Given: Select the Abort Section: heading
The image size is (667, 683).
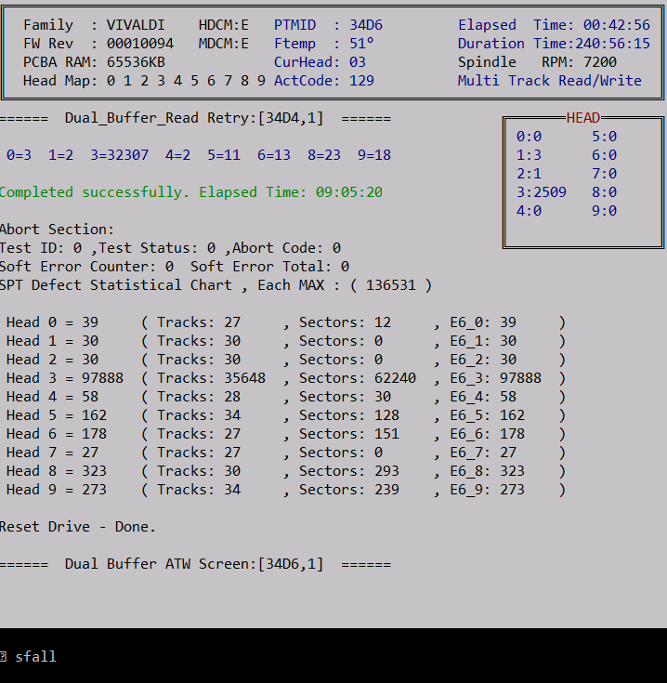Looking at the screenshot, I should coord(57,230).
